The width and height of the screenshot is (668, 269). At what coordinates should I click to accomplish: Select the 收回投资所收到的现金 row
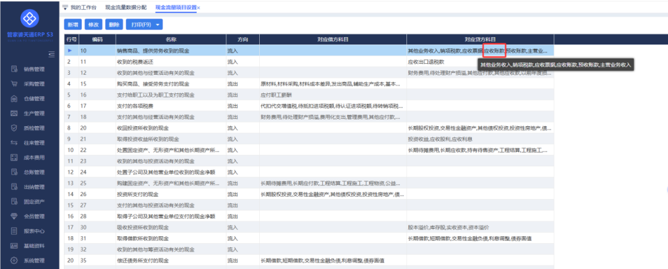coord(309,128)
